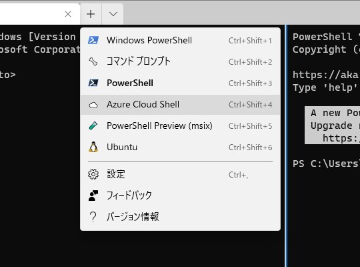This screenshot has height=267, width=360.
Task: Click the Ctrl+Shift+2 shortcut text
Action: coord(250,62)
